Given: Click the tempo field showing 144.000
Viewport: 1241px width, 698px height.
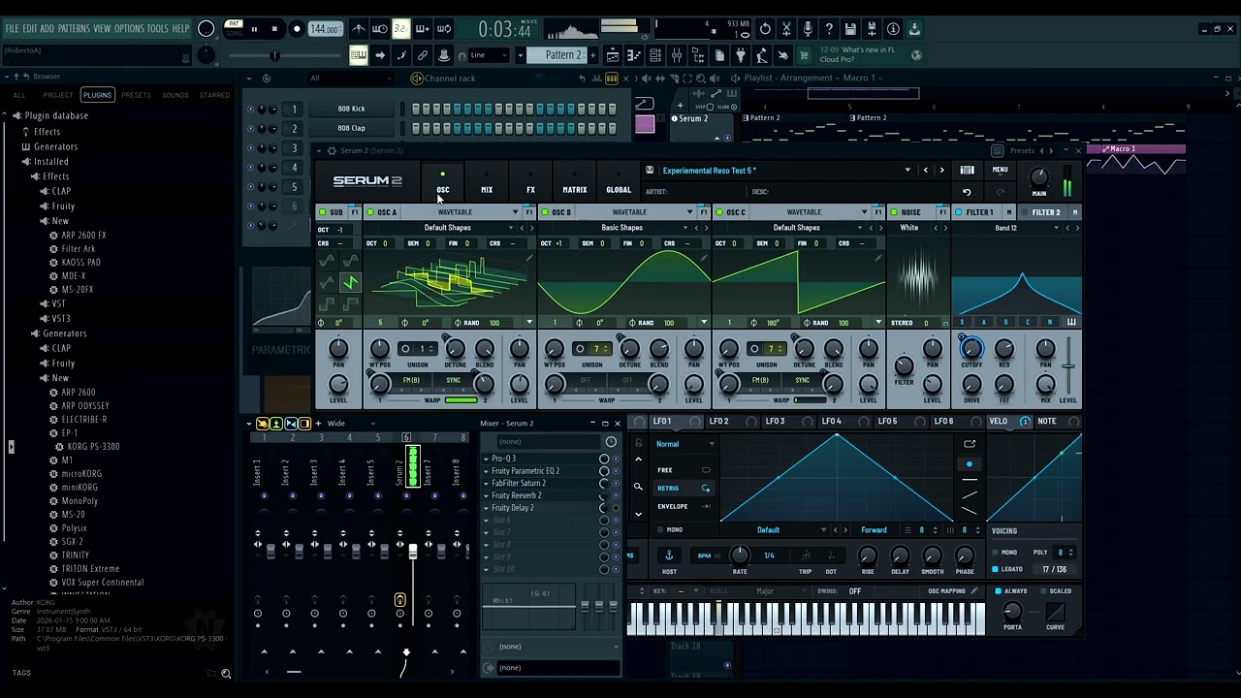Looking at the screenshot, I should [325, 29].
